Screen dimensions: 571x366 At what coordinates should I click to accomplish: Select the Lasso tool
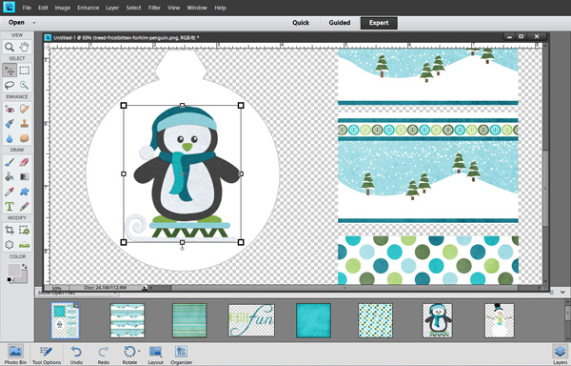coord(10,85)
